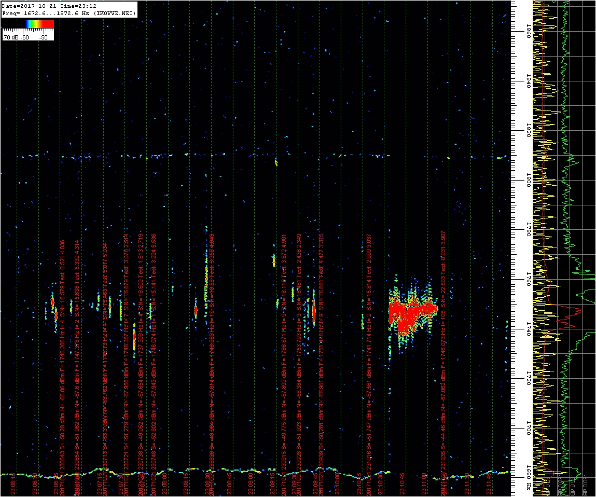Click the 1760 frequency axis label
596x497 pixels.
[528, 280]
